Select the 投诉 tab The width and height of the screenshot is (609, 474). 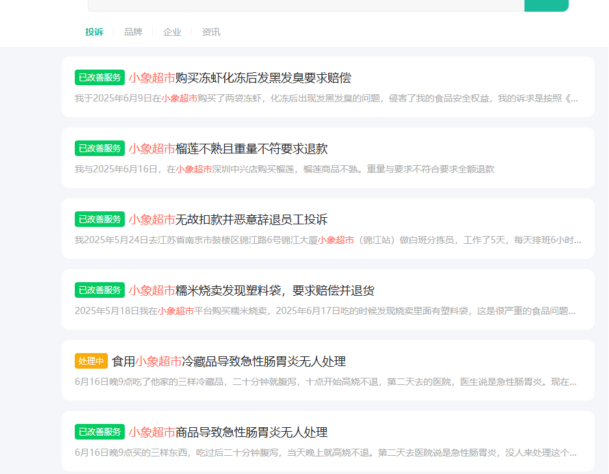(x=94, y=33)
